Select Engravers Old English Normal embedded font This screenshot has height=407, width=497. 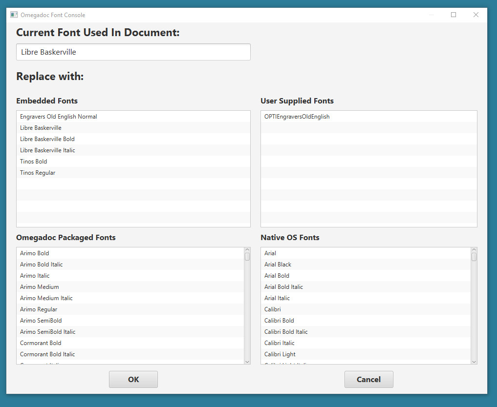point(133,117)
